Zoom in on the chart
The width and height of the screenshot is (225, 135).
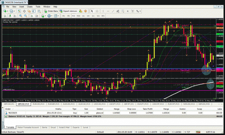(21, 16)
